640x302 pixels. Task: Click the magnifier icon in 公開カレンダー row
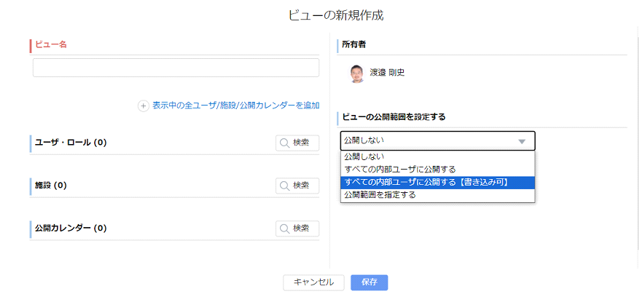[285, 229]
